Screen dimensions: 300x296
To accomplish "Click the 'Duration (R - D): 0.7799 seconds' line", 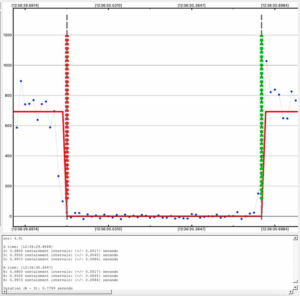I will [38, 288].
